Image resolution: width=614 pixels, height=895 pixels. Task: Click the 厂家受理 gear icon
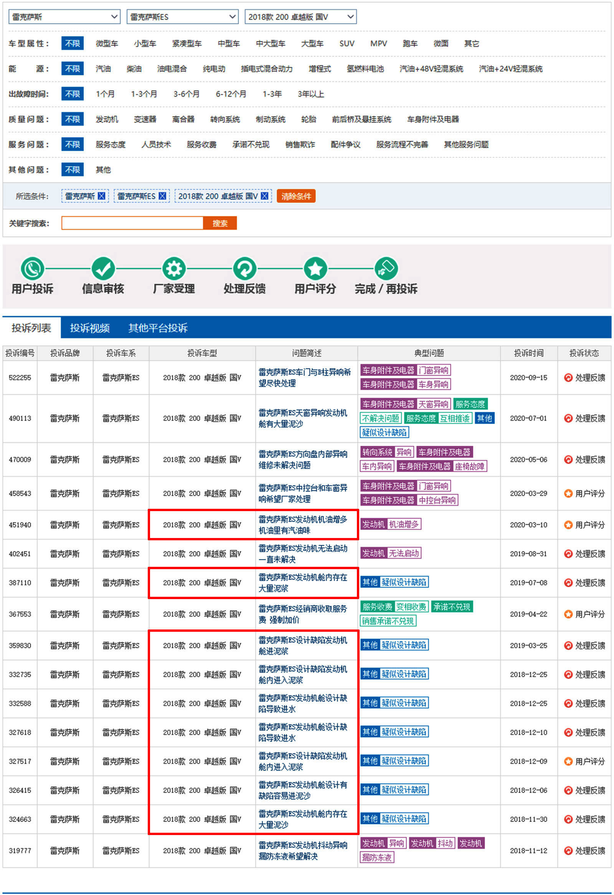click(x=174, y=269)
